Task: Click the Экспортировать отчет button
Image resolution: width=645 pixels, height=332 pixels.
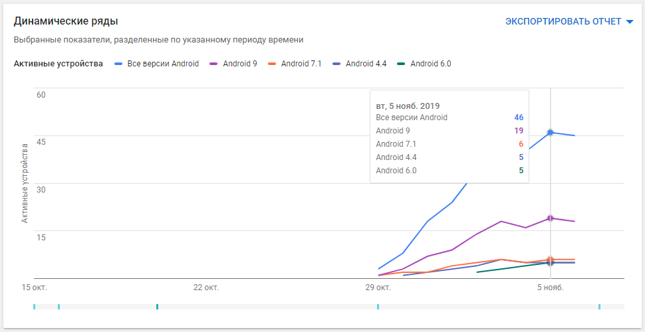Action: [x=563, y=22]
